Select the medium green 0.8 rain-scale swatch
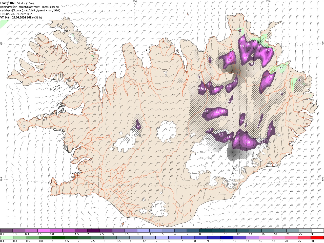 pyautogui.click(x=45, y=238)
